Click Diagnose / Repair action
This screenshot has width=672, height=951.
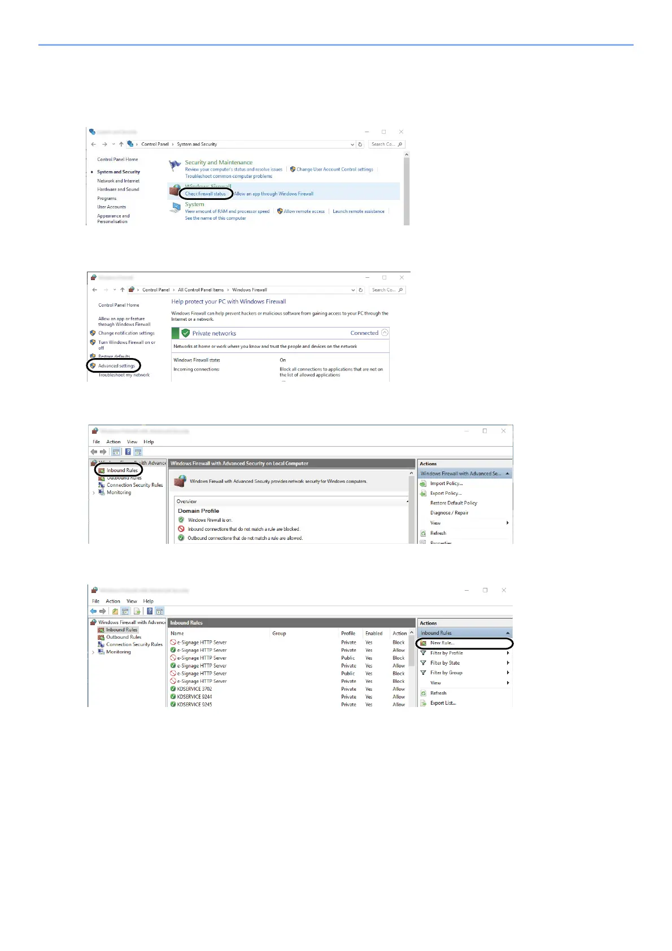pos(449,513)
